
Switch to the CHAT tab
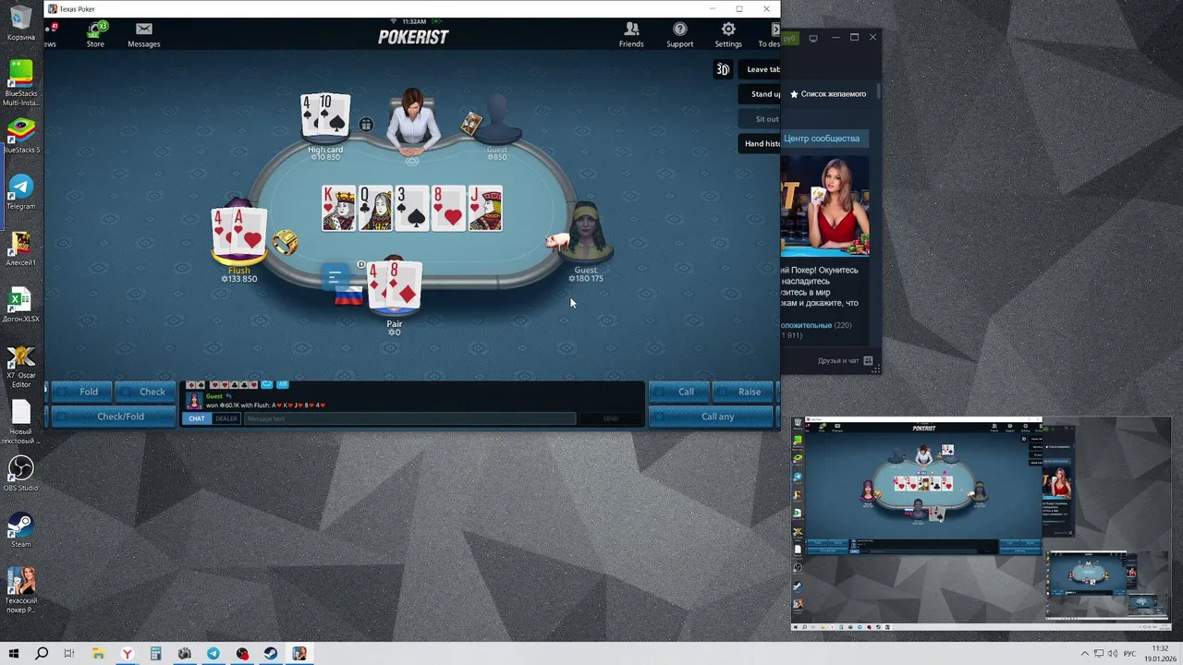click(x=197, y=418)
